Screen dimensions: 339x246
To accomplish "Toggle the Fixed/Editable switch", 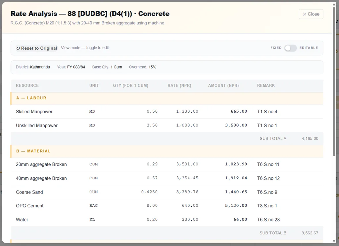I will coord(290,48).
